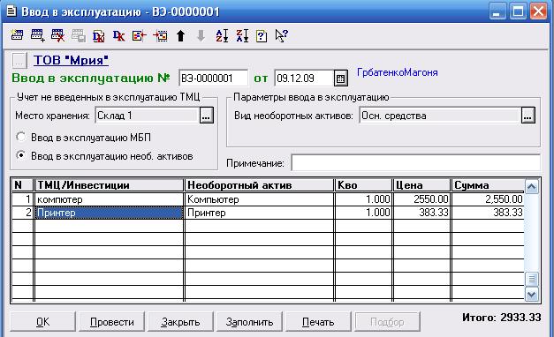The width and height of the screenshot is (554, 337).
Task: Open help document icon with question mark
Action: (x=262, y=35)
